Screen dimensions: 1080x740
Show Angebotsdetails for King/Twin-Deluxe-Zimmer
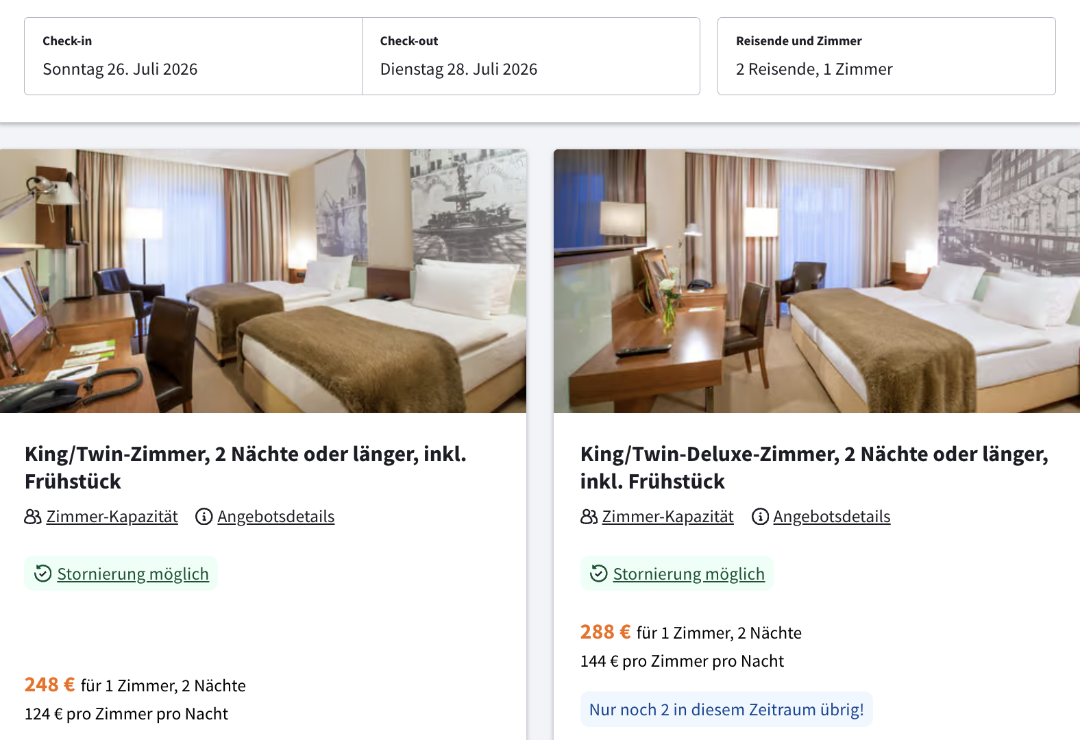[x=832, y=517]
